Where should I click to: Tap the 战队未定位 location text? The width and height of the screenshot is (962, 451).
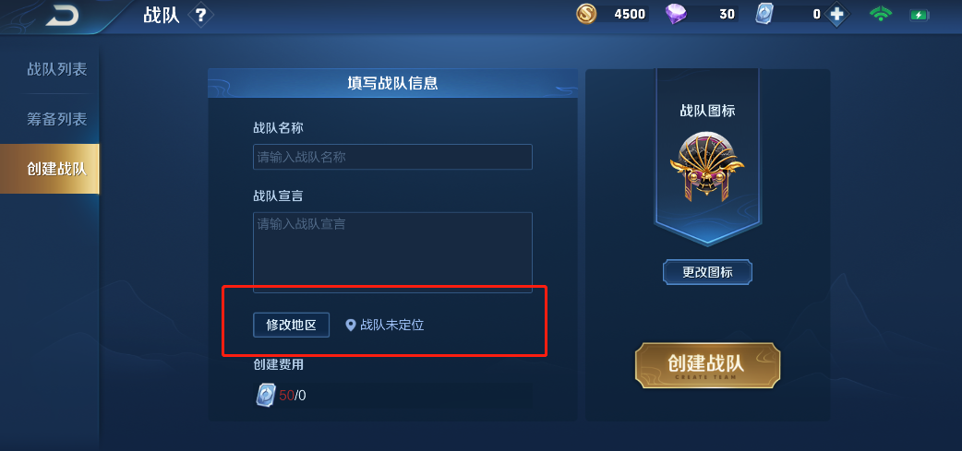click(x=392, y=325)
